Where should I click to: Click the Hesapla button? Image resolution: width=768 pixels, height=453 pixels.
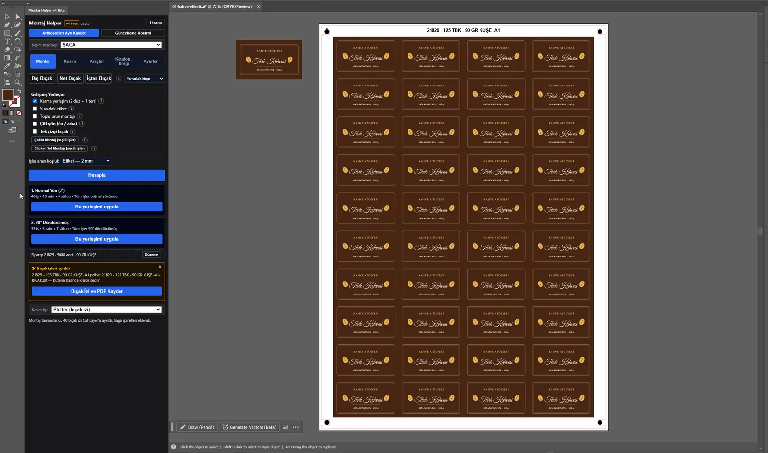(97, 175)
